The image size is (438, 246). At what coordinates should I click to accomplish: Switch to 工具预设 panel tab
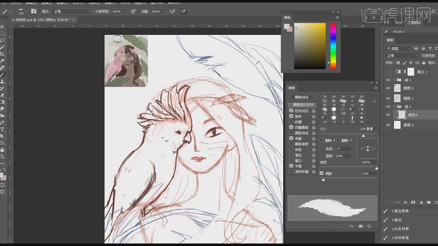coord(414,23)
